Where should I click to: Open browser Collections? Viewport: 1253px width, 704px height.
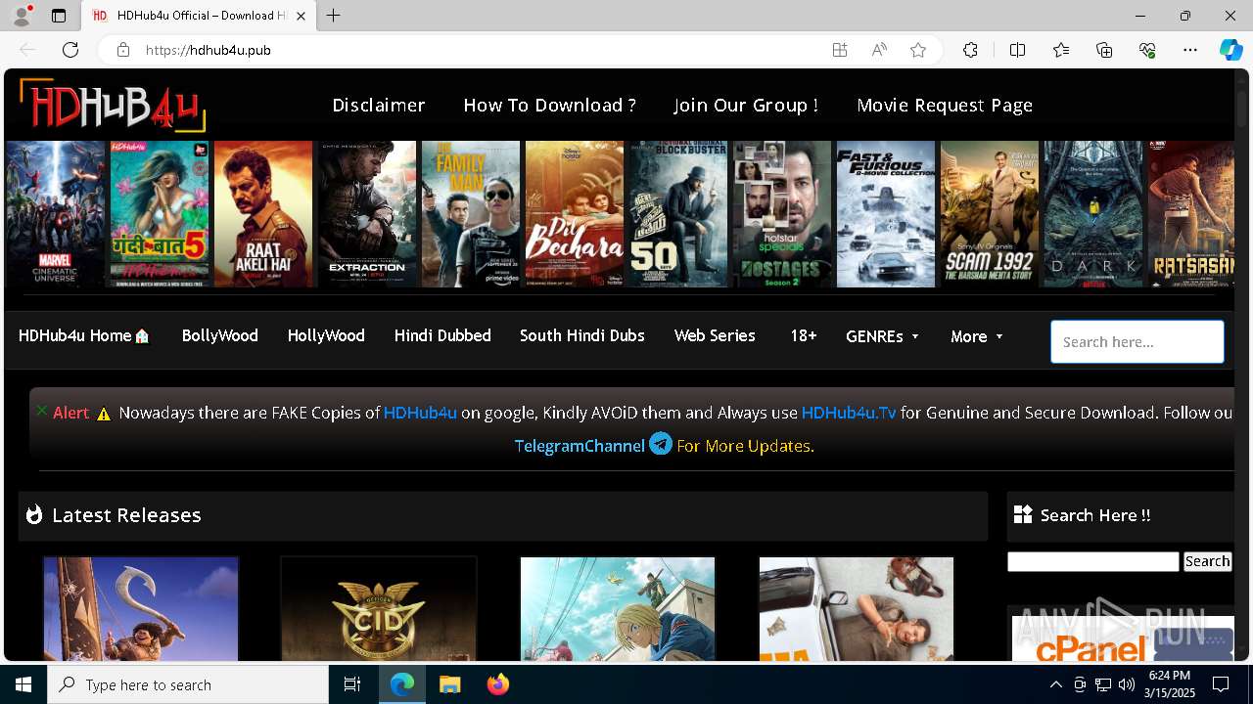pos(1104,50)
